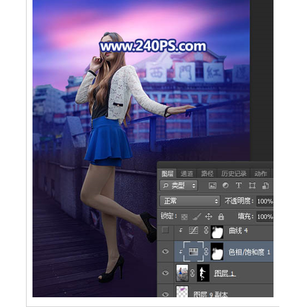The image size is (293, 307).
Task: Switch to the 通道 tab
Action: click(186, 173)
